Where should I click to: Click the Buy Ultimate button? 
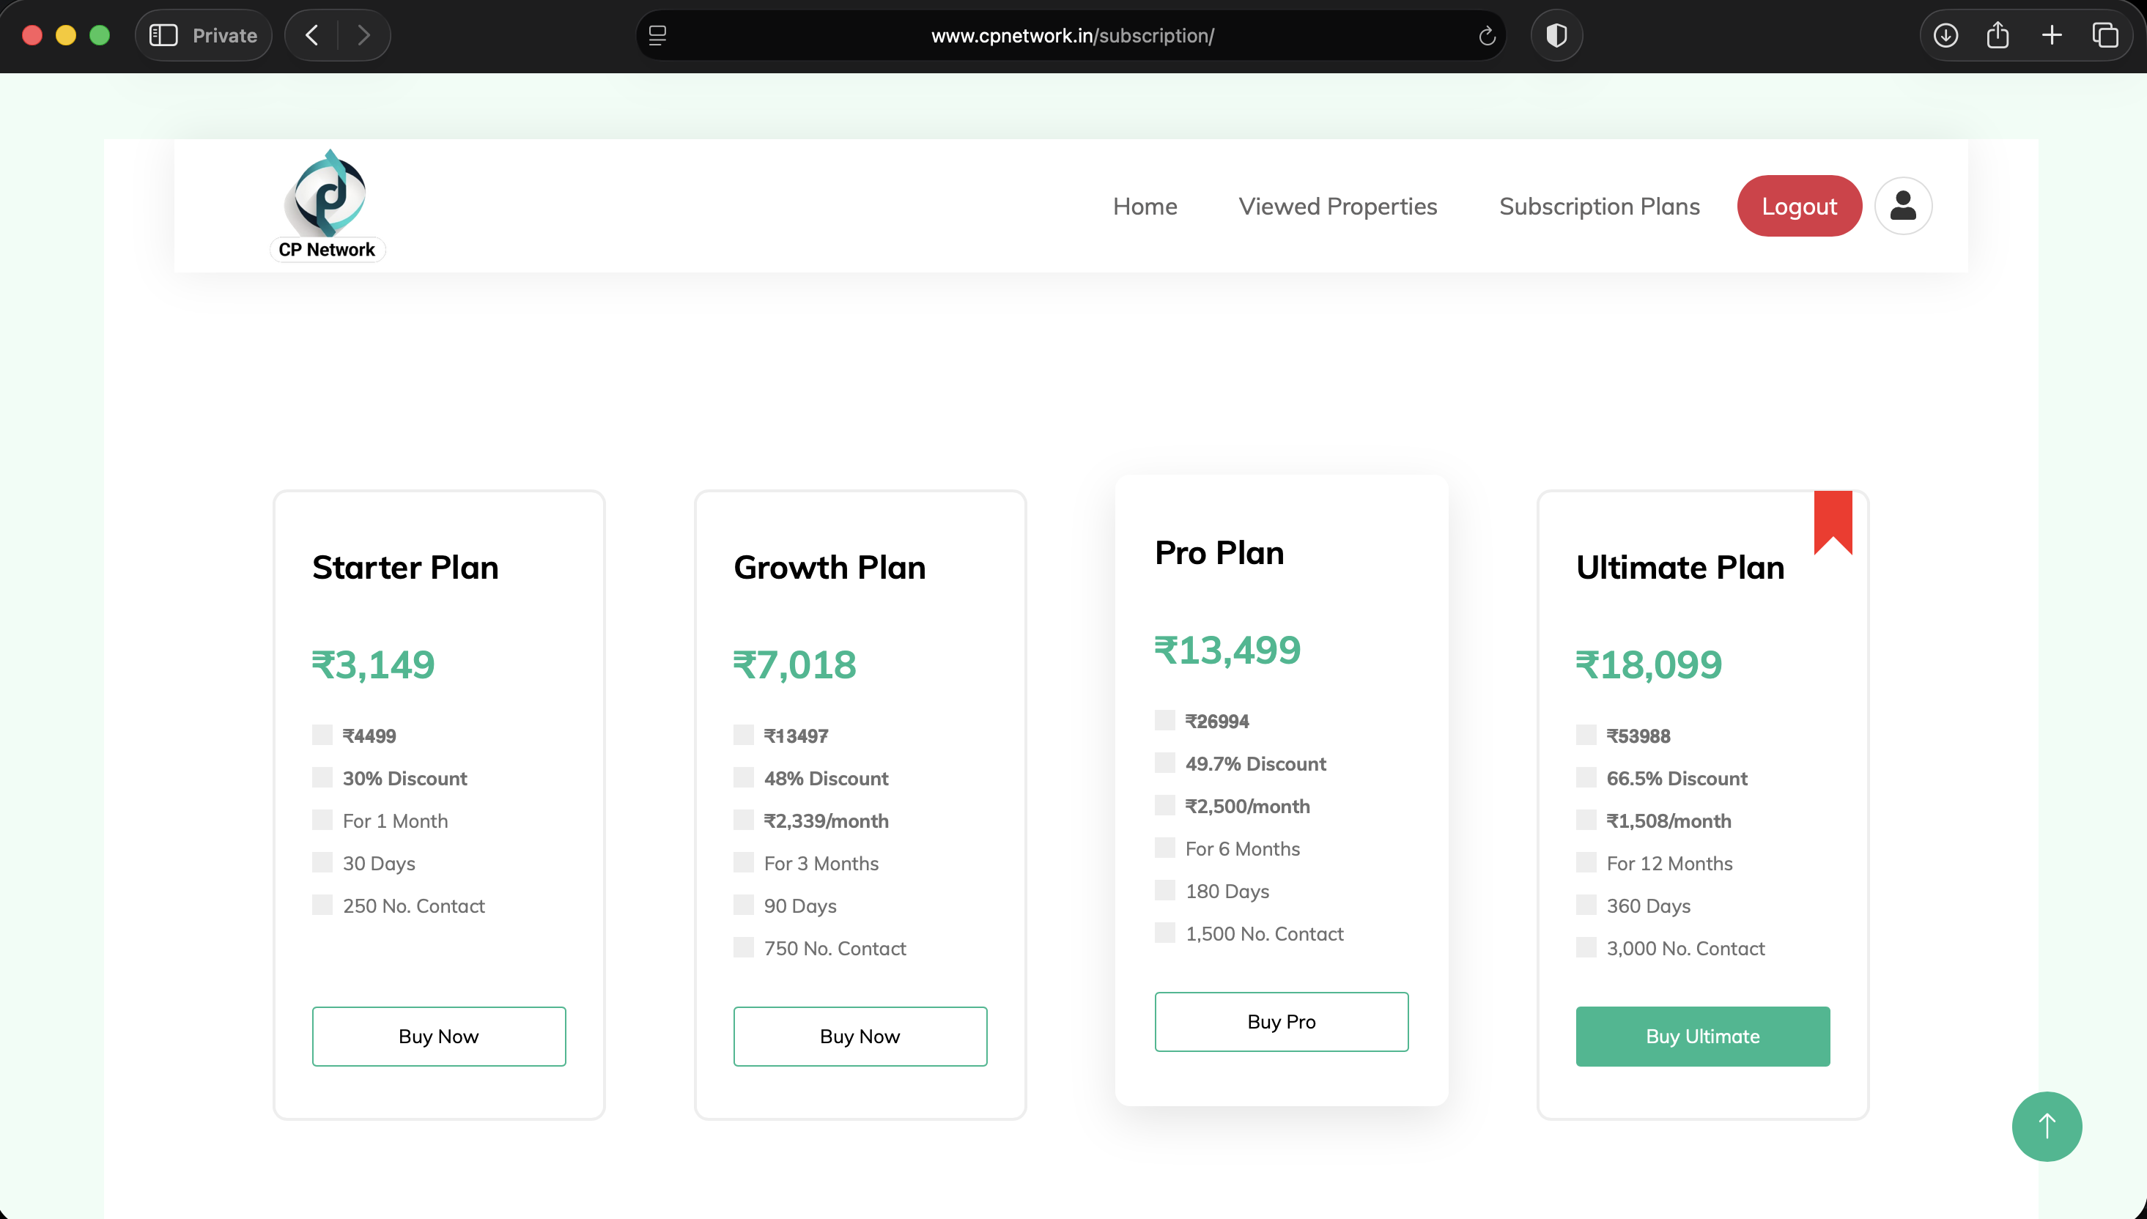click(x=1702, y=1036)
